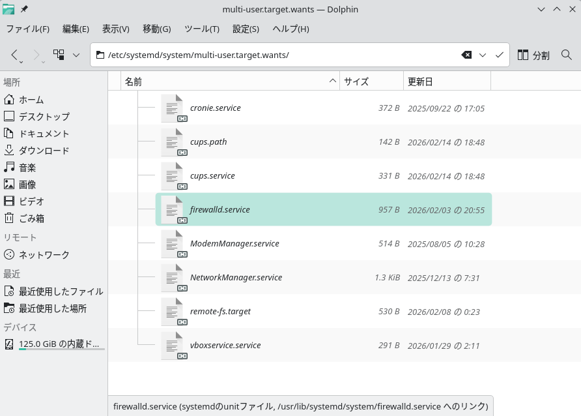Viewport: 581px width, 416px height.
Task: Open search with the magnifier icon
Action: point(566,55)
